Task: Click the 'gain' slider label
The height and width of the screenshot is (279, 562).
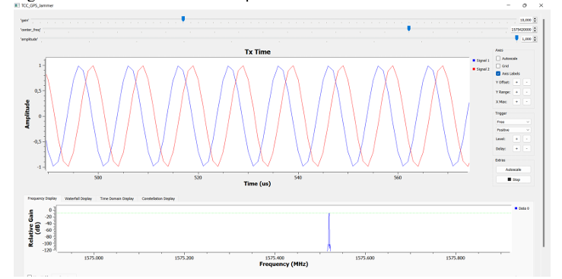Action: click(x=24, y=21)
